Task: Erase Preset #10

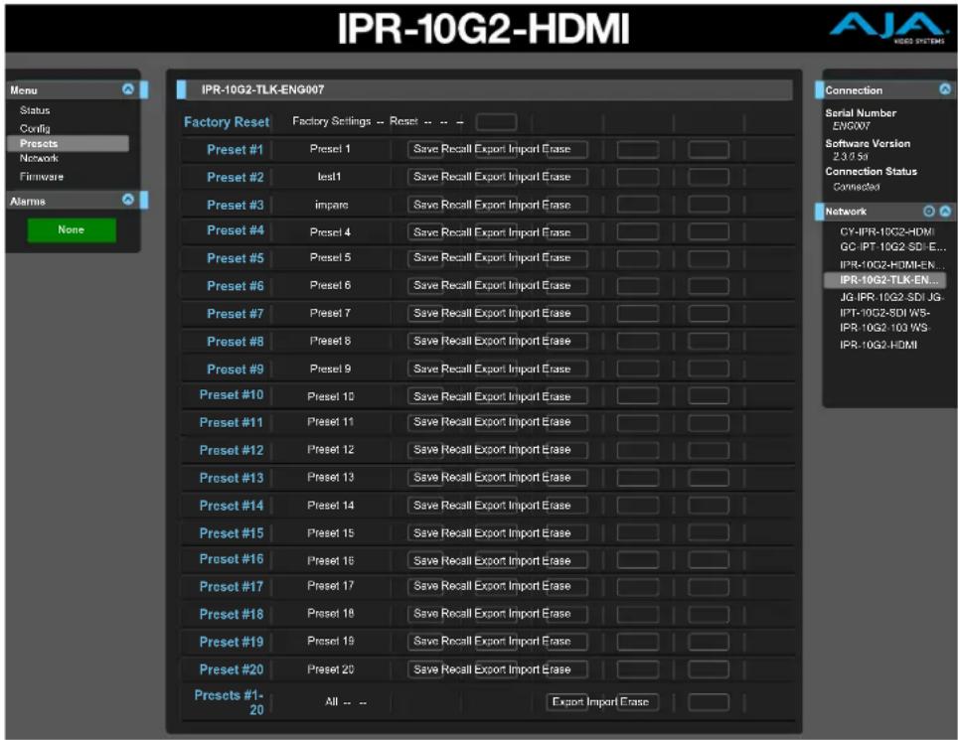Action: [x=556, y=396]
